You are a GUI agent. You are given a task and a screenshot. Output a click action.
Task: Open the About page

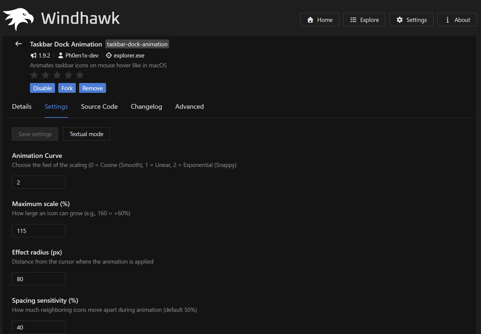coord(457,20)
